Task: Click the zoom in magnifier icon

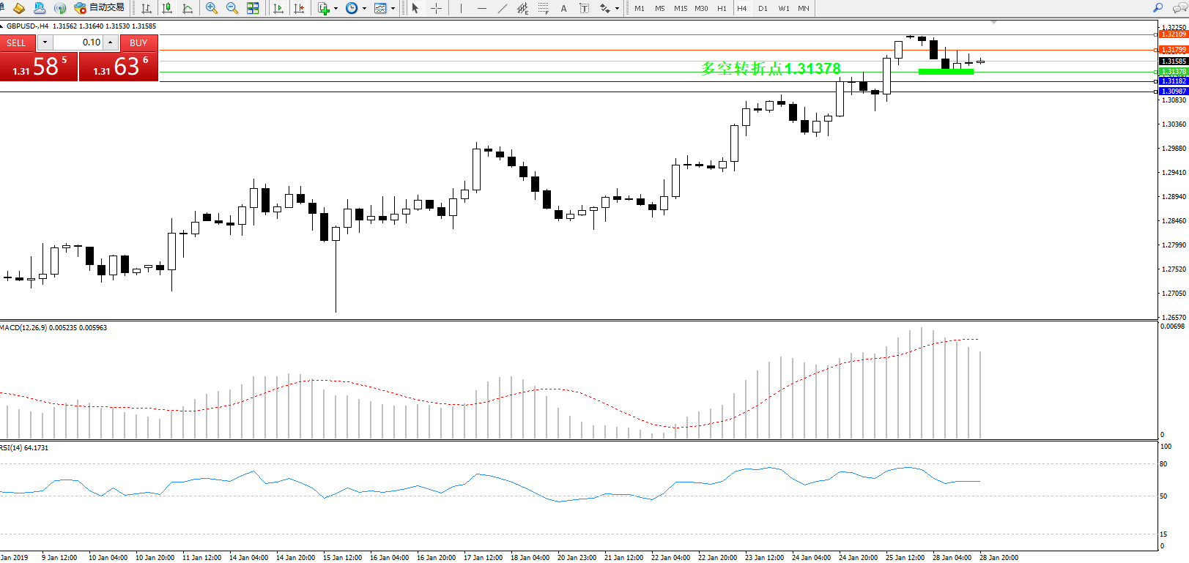Action: point(212,8)
